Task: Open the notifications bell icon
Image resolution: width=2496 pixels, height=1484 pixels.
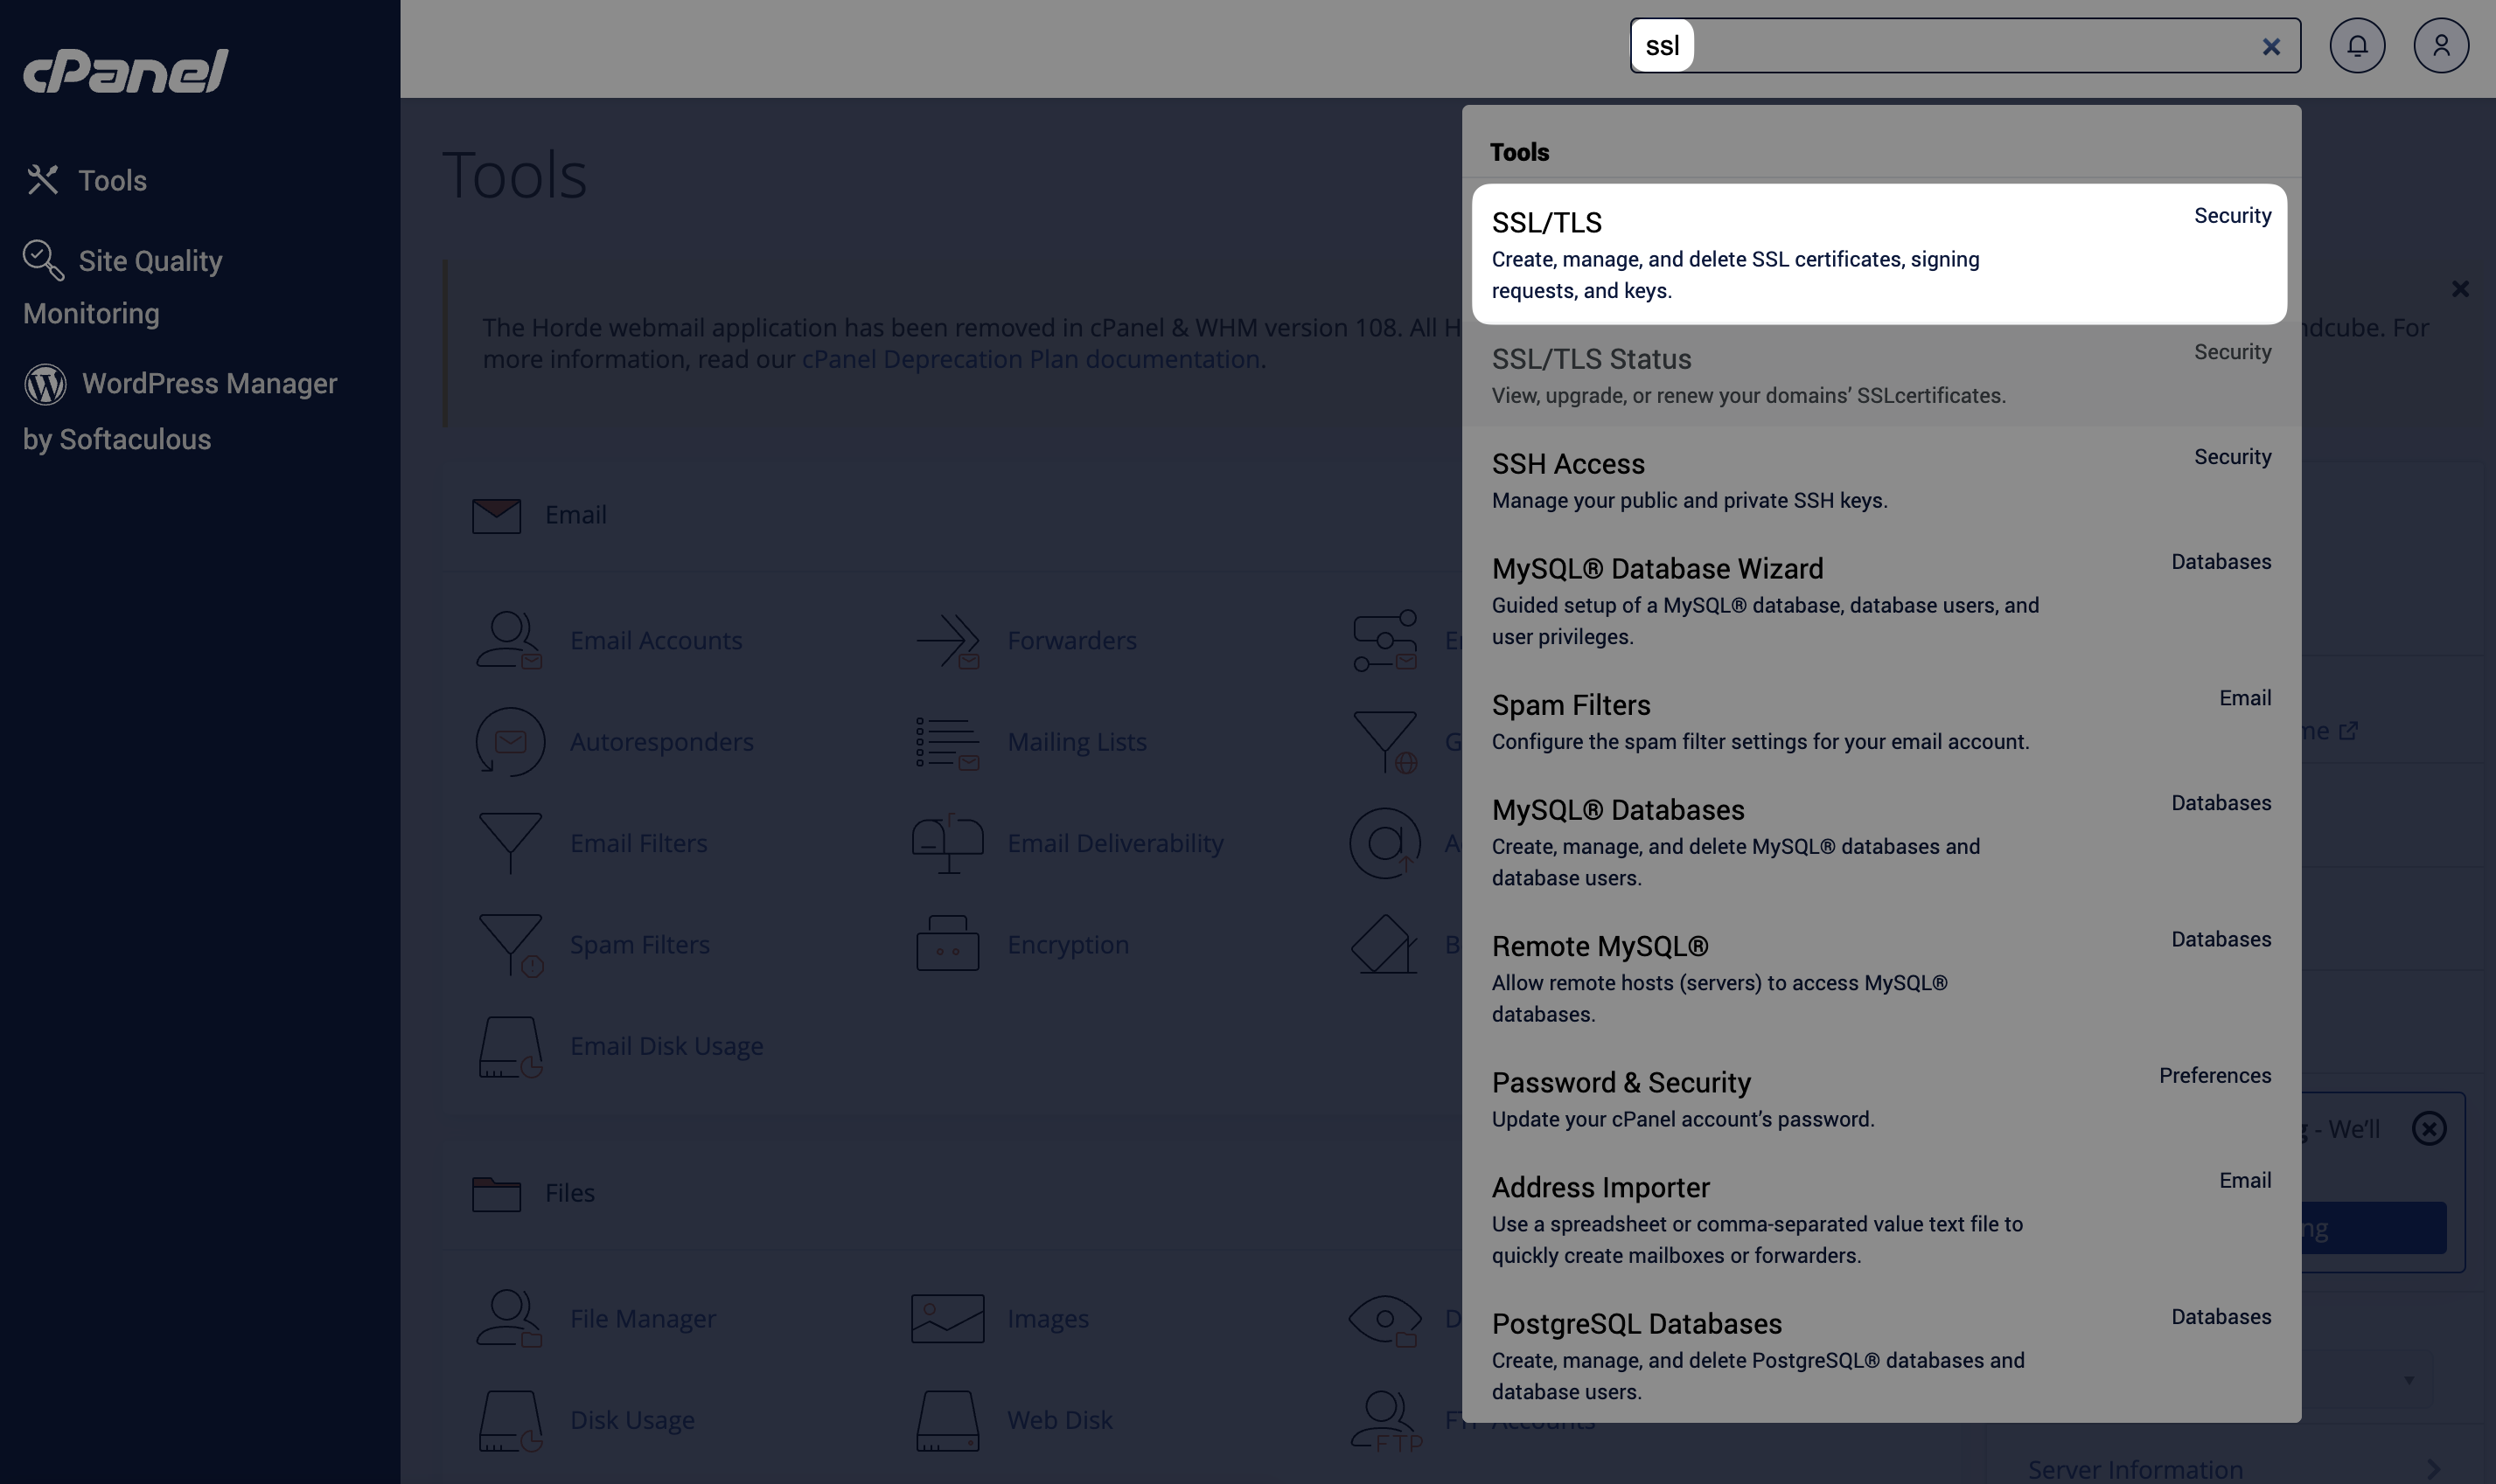Action: coord(2357,45)
